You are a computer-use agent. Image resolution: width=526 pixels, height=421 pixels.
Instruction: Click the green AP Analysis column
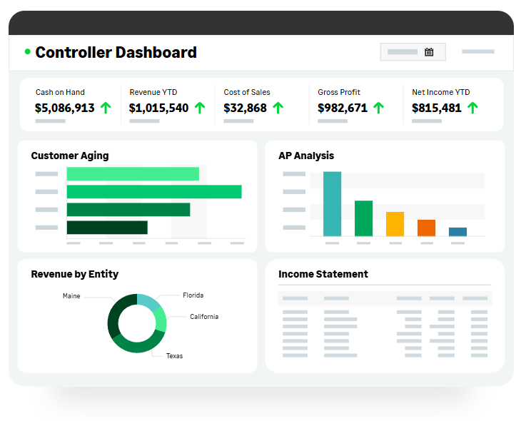click(x=364, y=218)
